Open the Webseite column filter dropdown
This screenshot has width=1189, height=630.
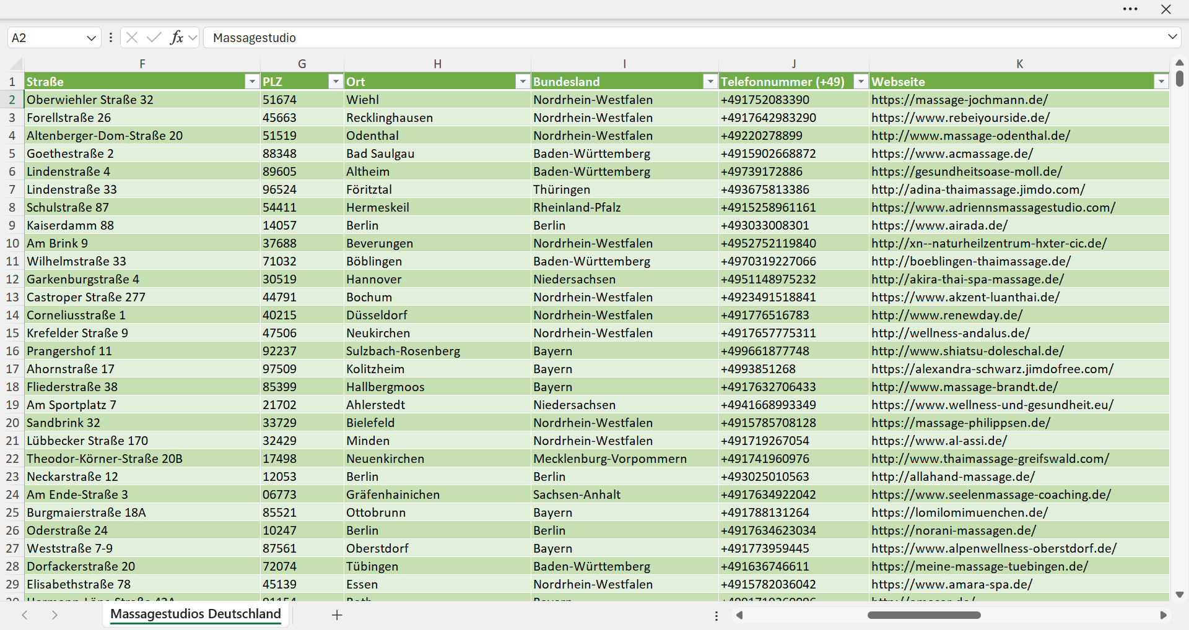point(1161,82)
